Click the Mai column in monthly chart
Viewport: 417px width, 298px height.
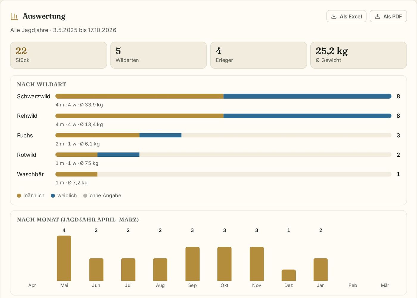tap(64, 258)
